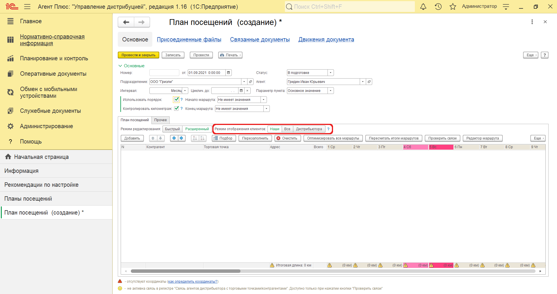Open Планирование и контроль section
This screenshot has width=557, height=294.
pyautogui.click(x=54, y=58)
